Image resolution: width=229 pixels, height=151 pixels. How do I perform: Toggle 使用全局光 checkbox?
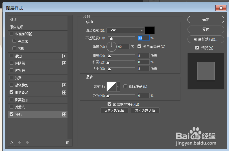click(x=139, y=46)
